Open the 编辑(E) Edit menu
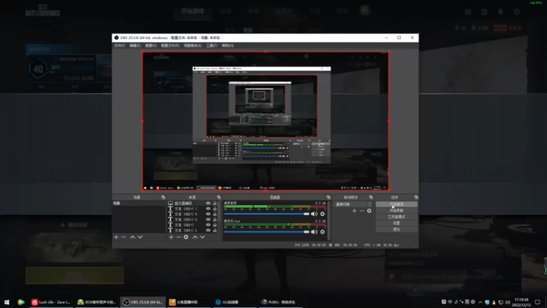This screenshot has width=547, height=308. (135, 45)
